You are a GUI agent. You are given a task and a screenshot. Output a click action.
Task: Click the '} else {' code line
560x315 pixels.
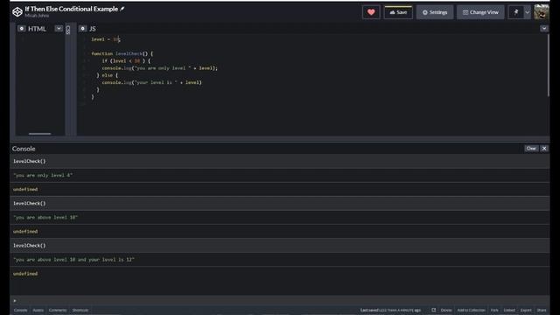pos(107,75)
